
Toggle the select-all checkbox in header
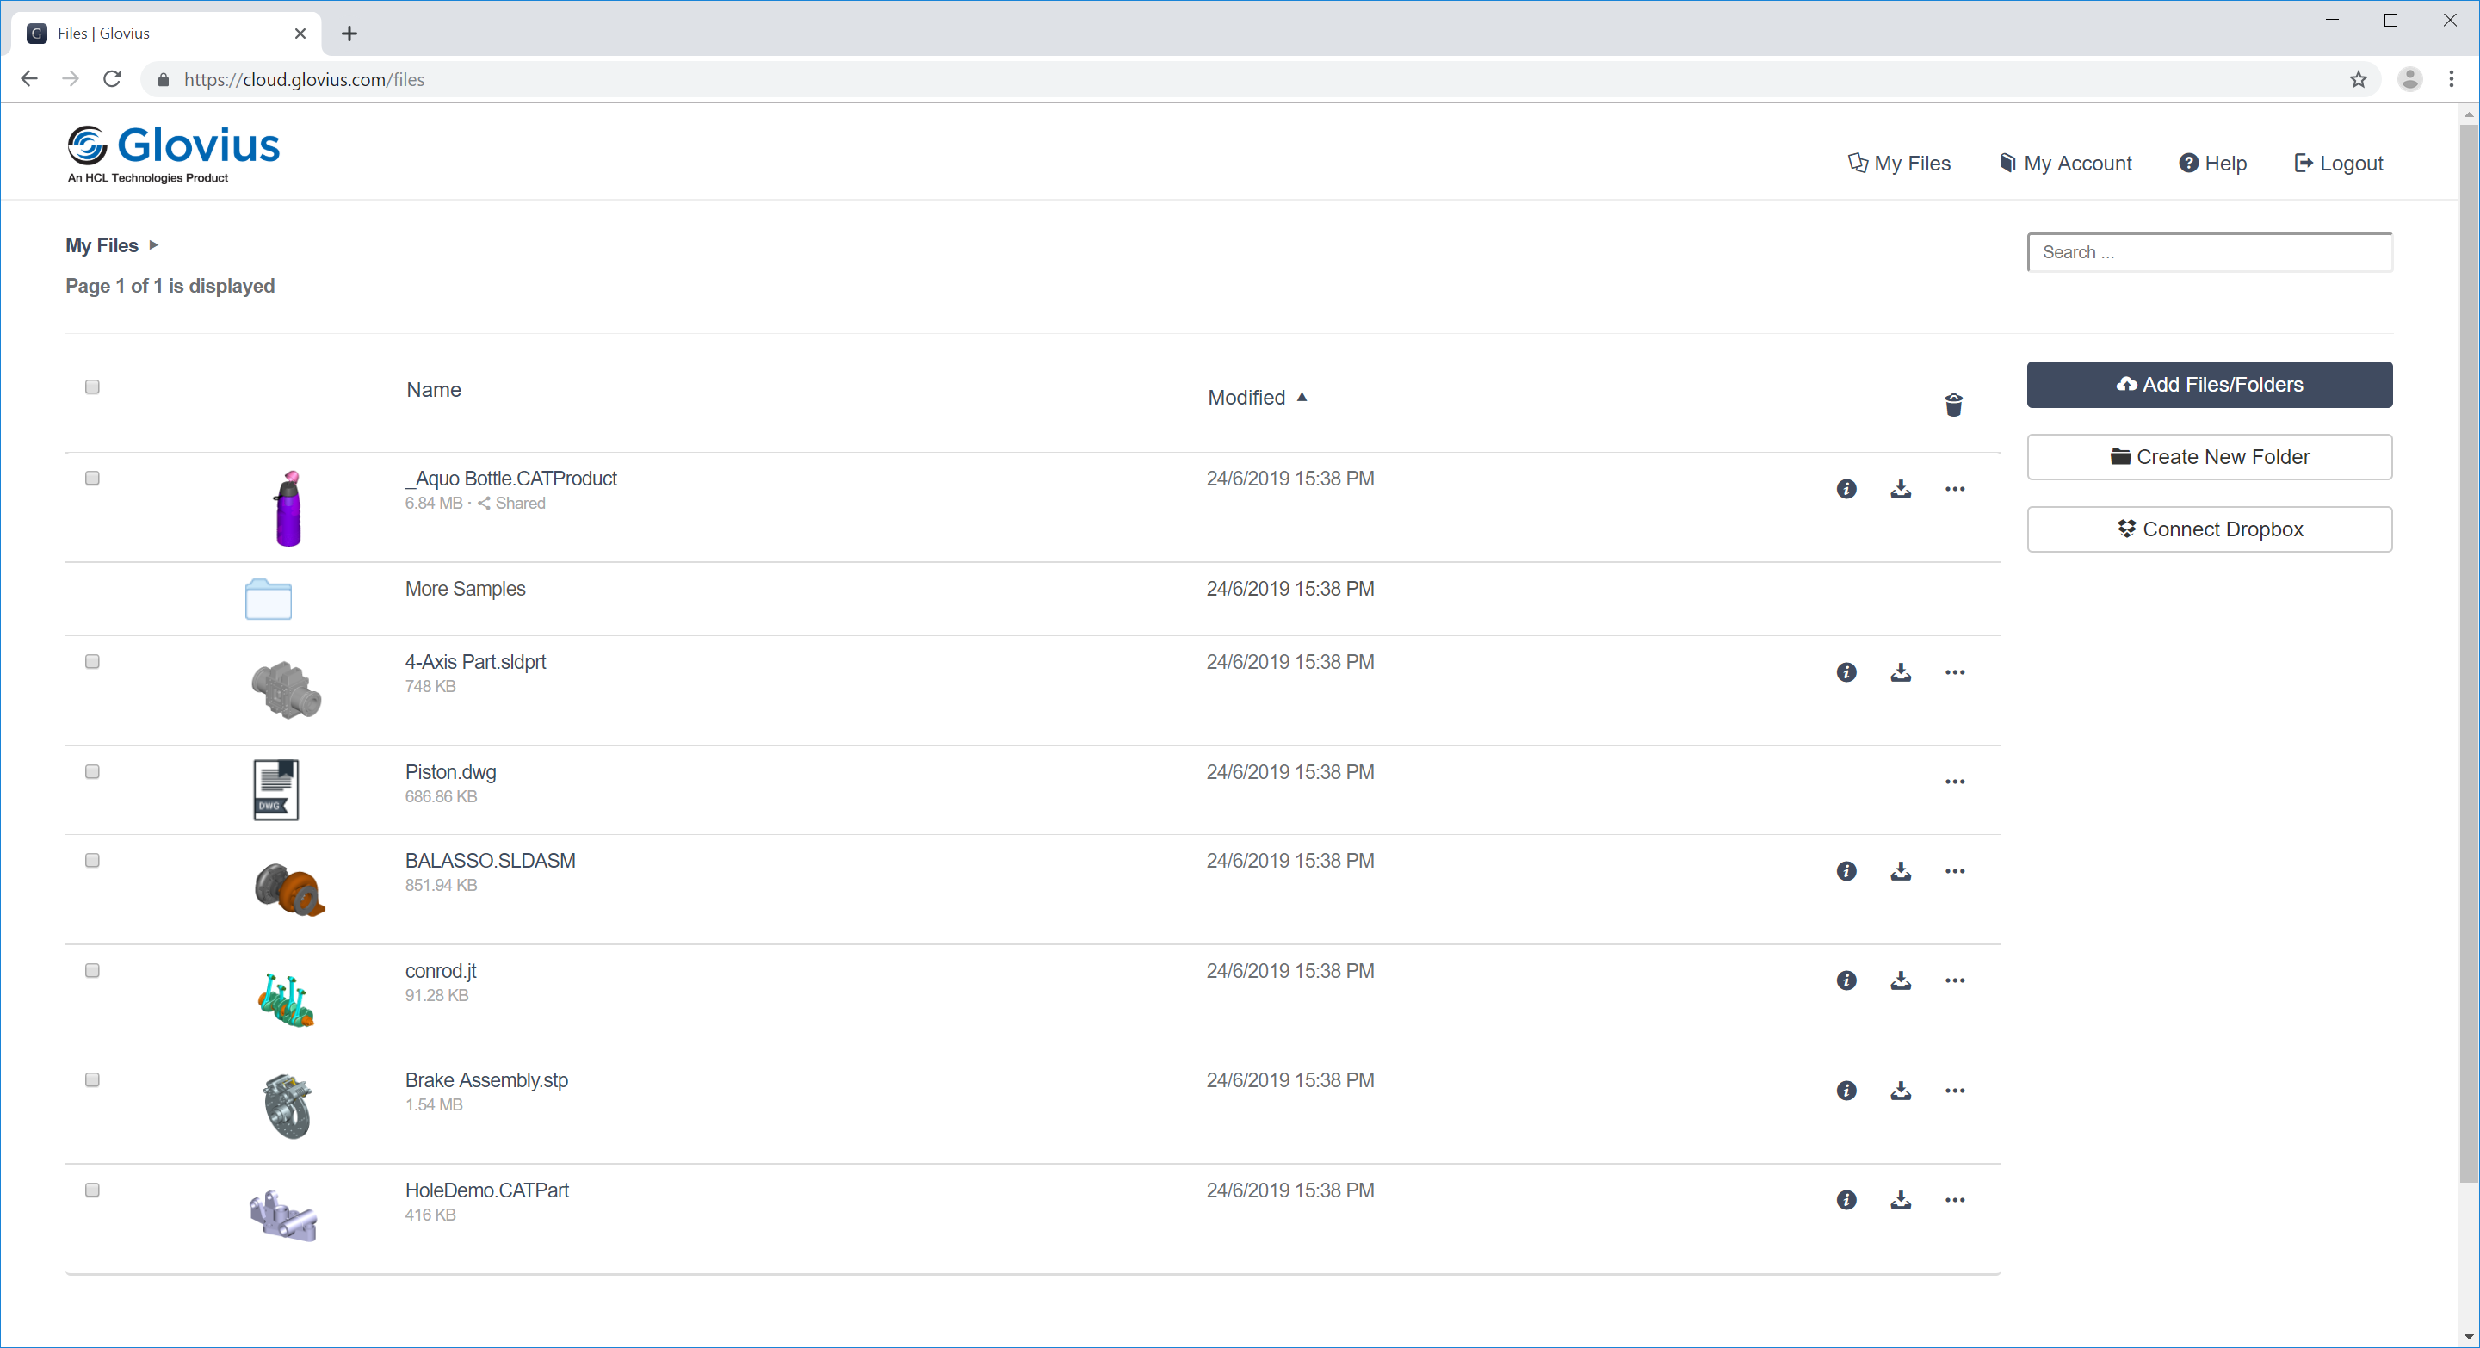92,387
